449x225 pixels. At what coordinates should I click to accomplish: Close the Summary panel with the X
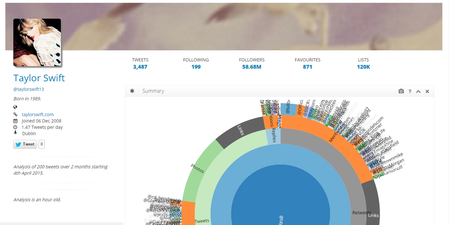tap(427, 91)
